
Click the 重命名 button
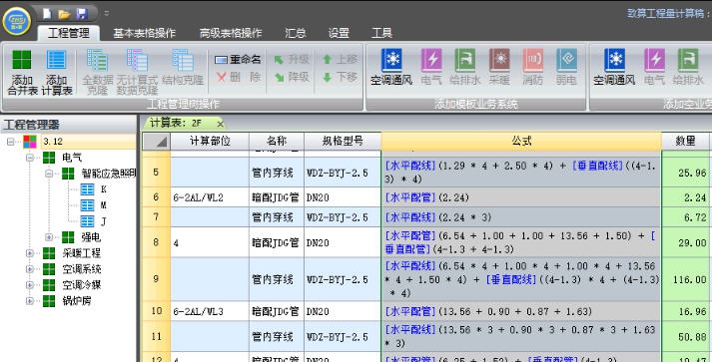coord(238,60)
